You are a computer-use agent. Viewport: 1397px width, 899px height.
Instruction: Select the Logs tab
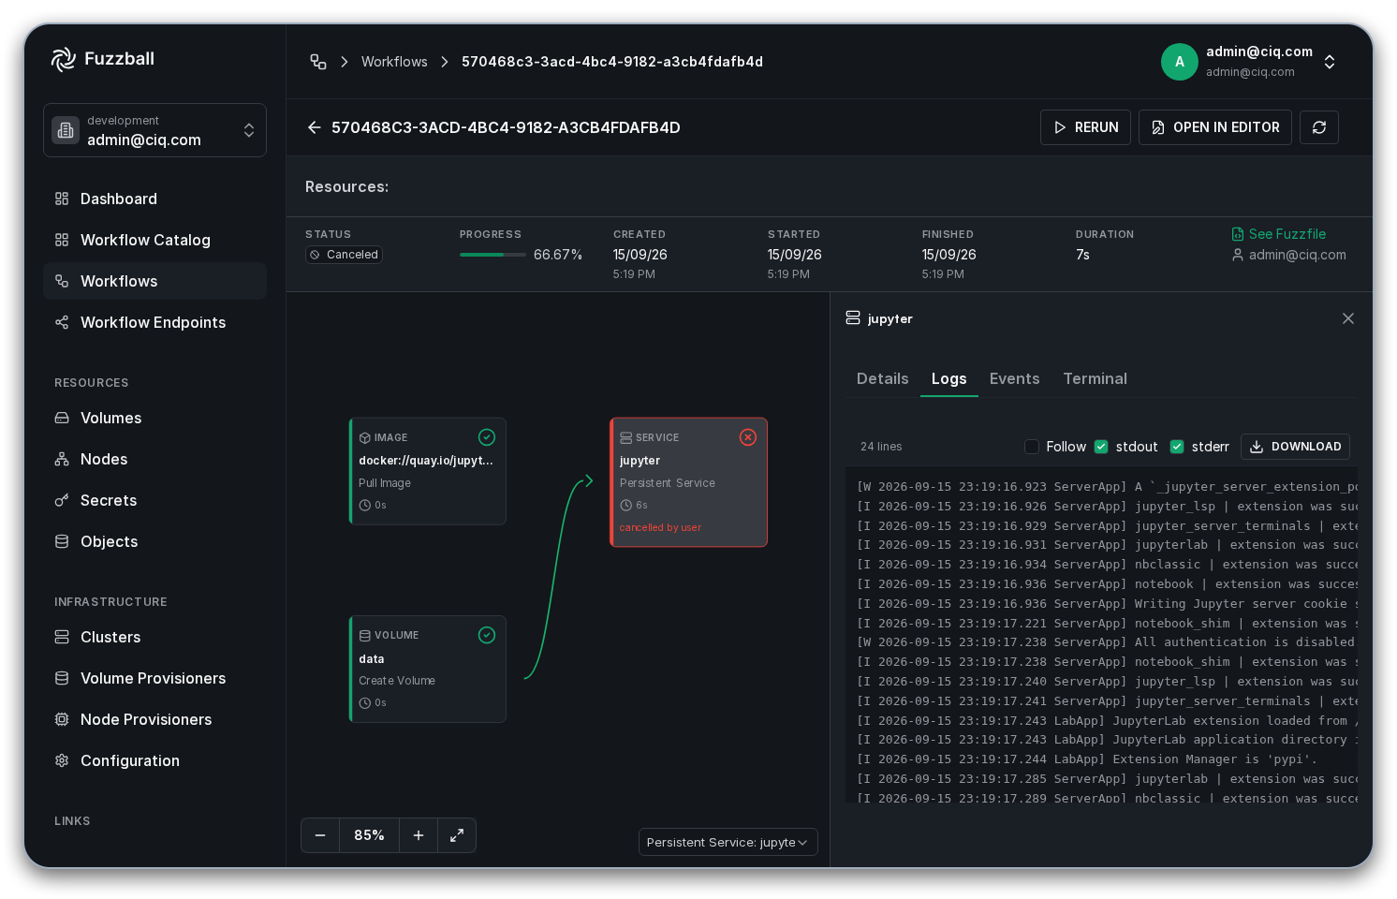tap(949, 378)
